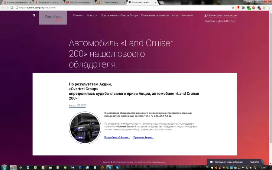The width and height of the screenshot is (272, 170).
Task: Reload the page with browser refresh icon
Action: pos(12,8)
